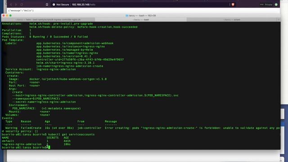Click the image 'docker.io/jettech/kube-webhook-certgen:v1.5.0'

[x=68, y=79]
